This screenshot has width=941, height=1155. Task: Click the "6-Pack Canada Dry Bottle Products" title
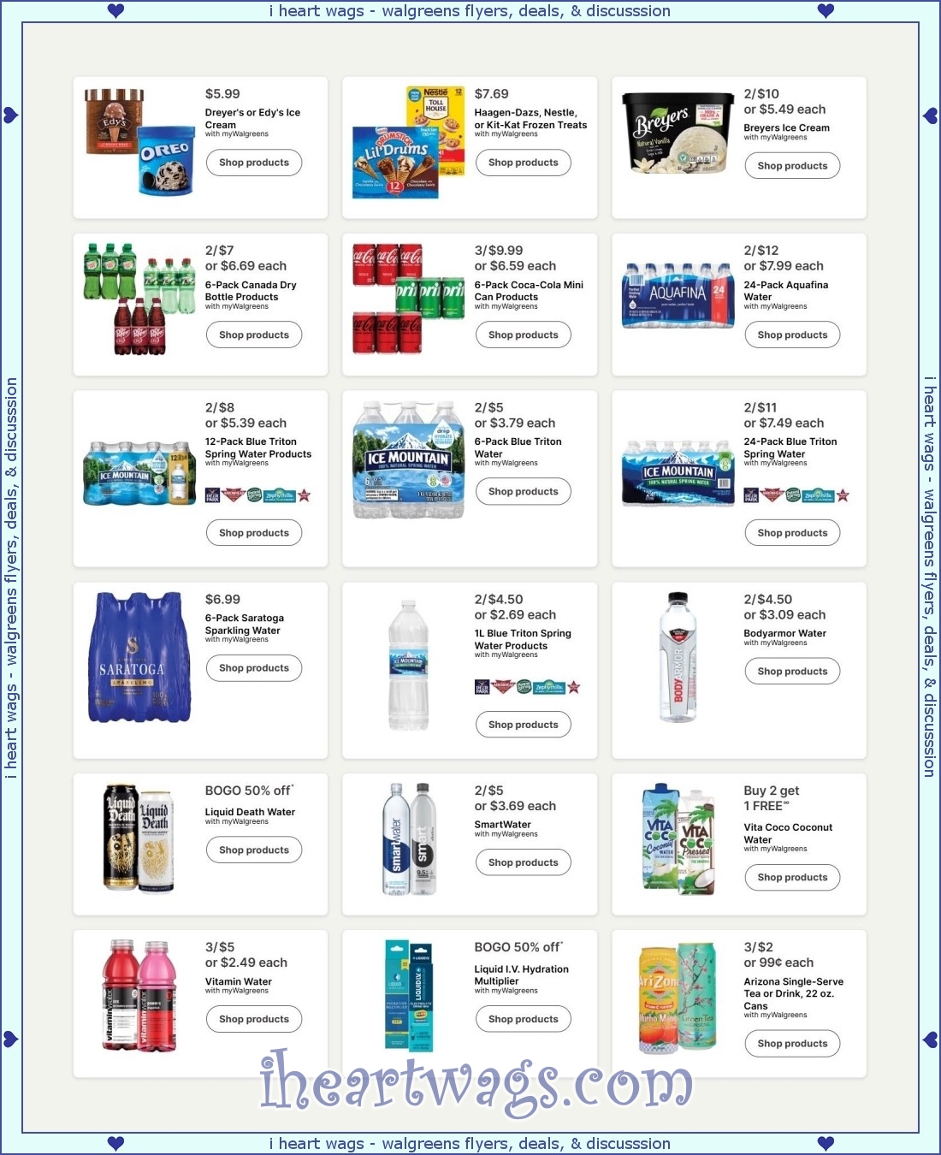point(251,291)
